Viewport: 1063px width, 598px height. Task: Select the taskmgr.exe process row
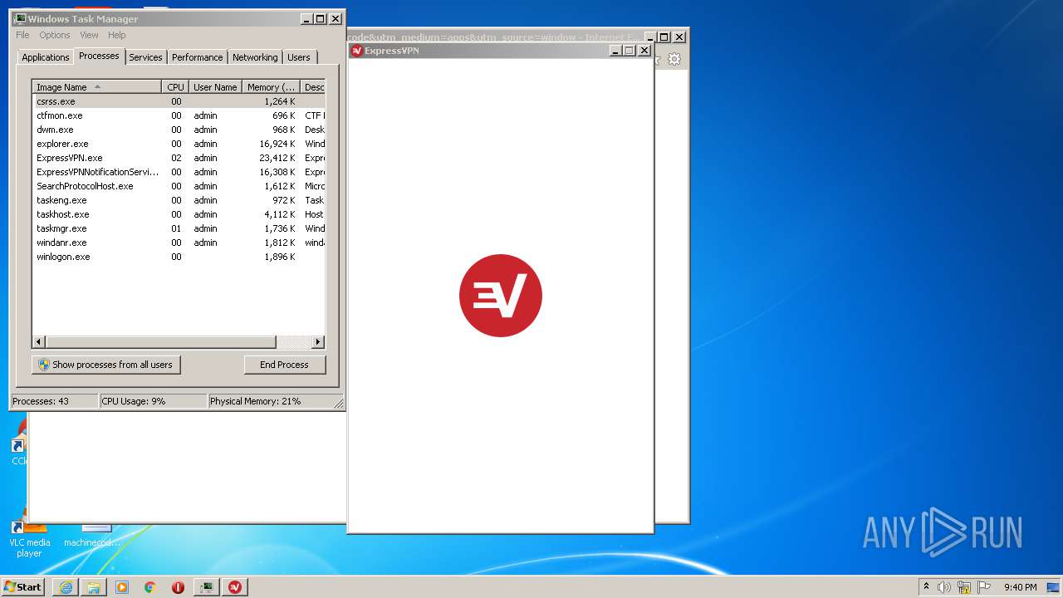coord(179,228)
